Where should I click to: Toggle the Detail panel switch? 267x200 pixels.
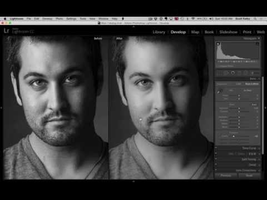click(216, 165)
